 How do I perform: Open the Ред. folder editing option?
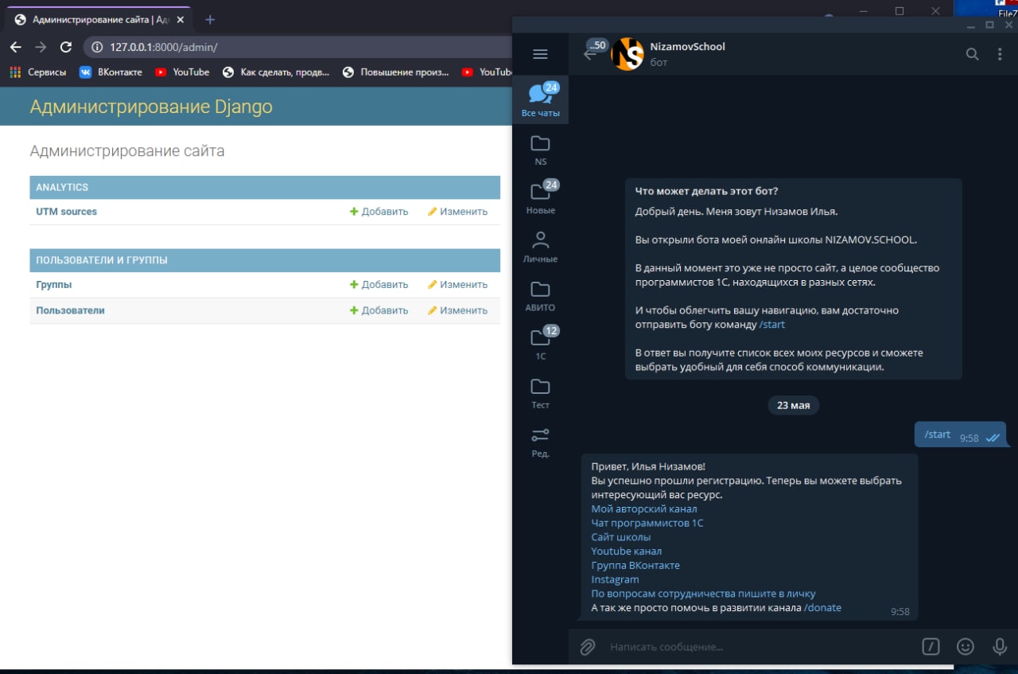(540, 442)
